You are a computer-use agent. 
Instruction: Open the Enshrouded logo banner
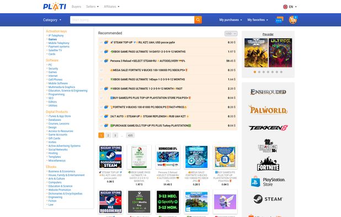[x=268, y=92]
